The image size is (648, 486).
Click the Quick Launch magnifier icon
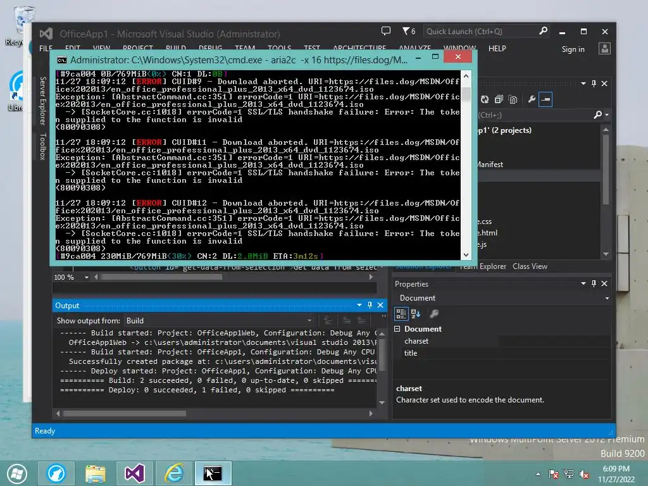(544, 31)
